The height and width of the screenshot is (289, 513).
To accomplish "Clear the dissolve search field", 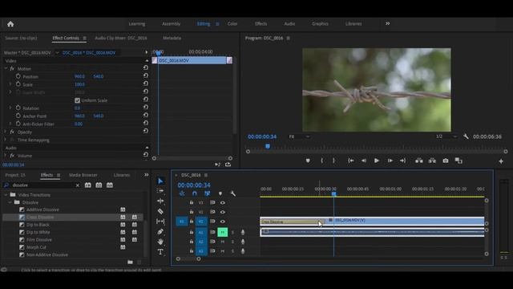I will point(77,185).
